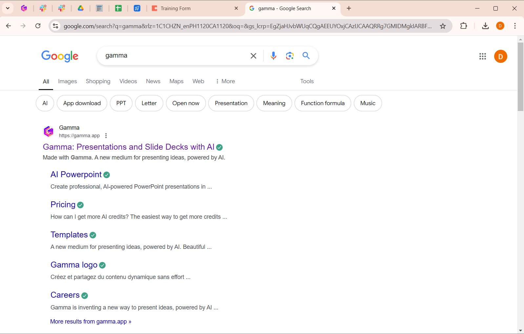Switch to the Videos tab
Screen dimensions: 524x334
pyautogui.click(x=128, y=81)
